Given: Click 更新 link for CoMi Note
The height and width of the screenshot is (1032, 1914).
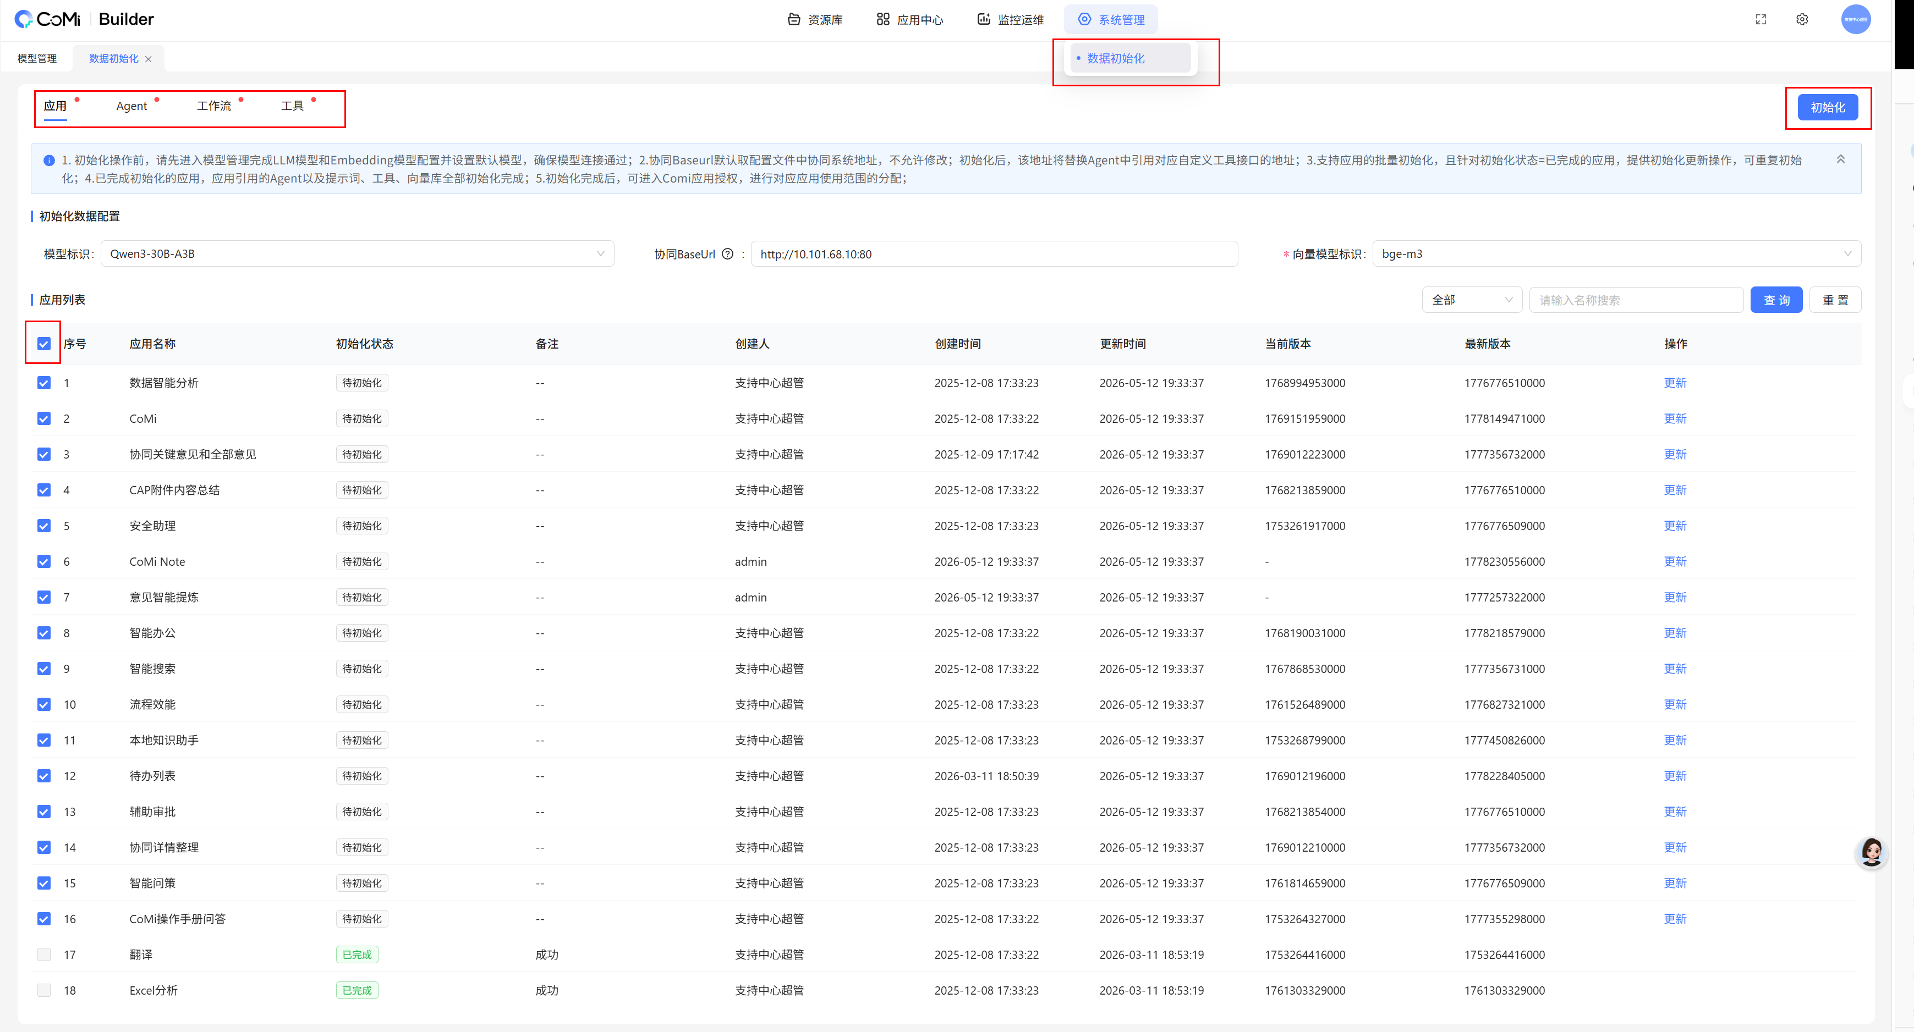Looking at the screenshot, I should tap(1675, 561).
